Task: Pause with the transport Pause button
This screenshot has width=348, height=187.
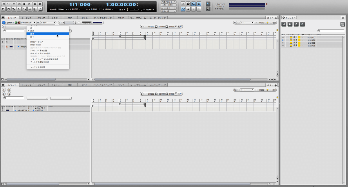Action: 35,4
